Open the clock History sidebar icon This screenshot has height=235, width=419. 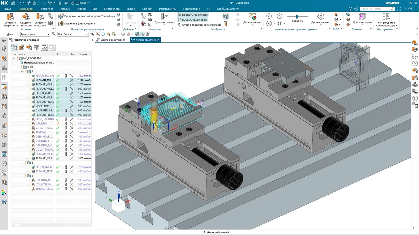(x=4, y=164)
